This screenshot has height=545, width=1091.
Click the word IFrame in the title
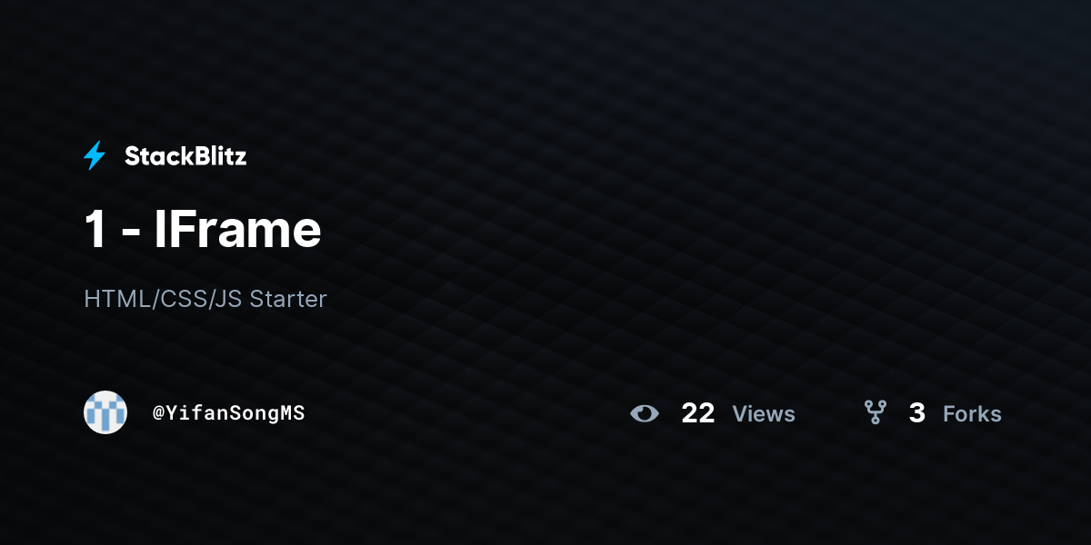[x=237, y=230]
